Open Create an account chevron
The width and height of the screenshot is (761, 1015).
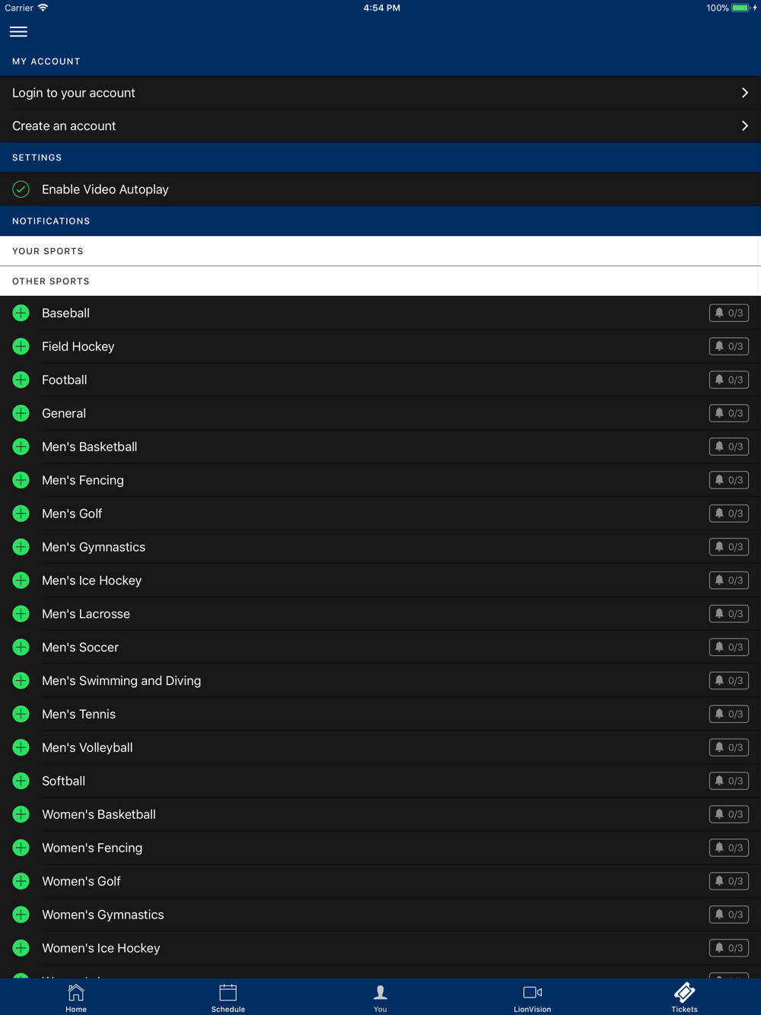pos(745,126)
